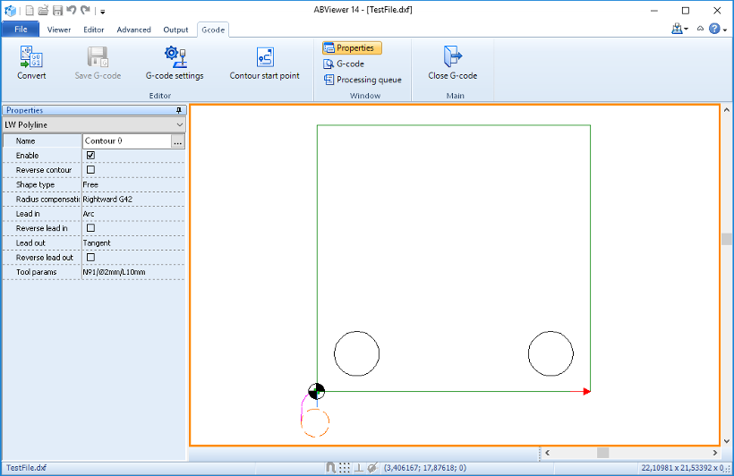Switch to the Output tab
Image resolution: width=734 pixels, height=476 pixels.
(x=175, y=30)
